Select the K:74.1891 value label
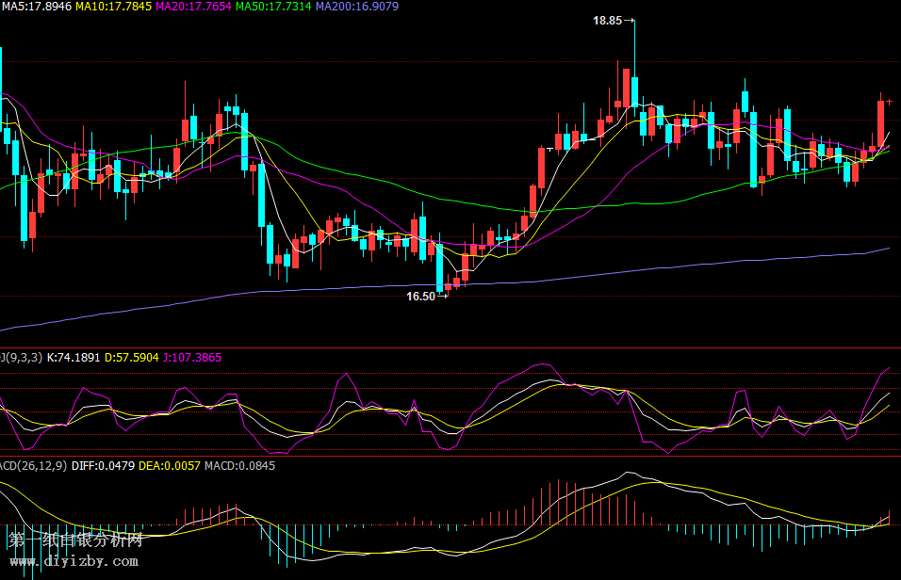Screen dimensions: 901x580 pyautogui.click(x=74, y=358)
